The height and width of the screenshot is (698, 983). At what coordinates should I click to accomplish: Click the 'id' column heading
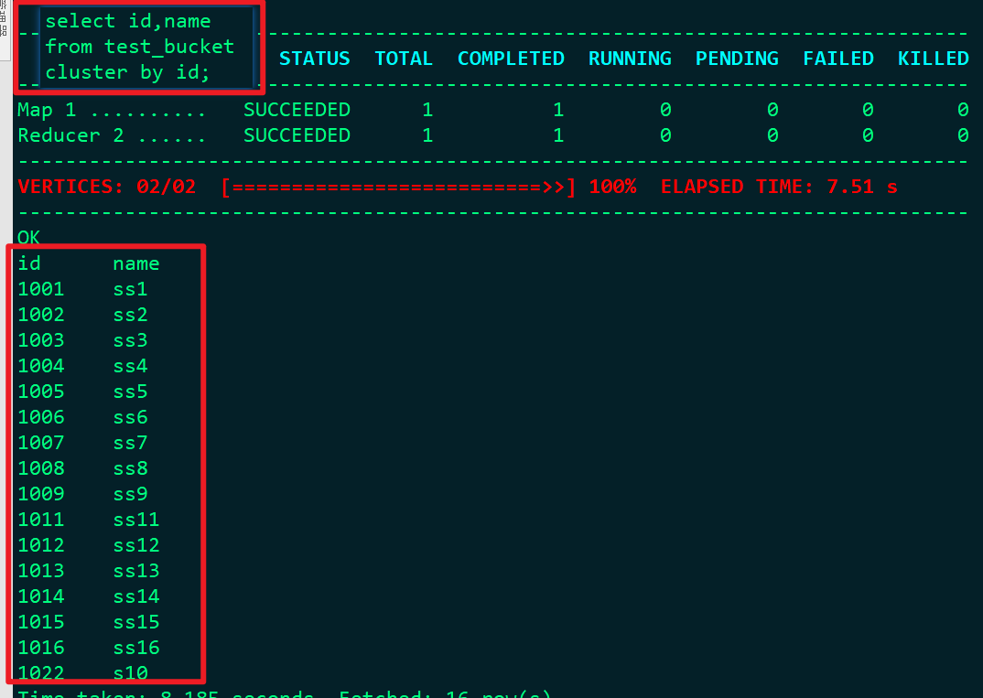[x=29, y=263]
